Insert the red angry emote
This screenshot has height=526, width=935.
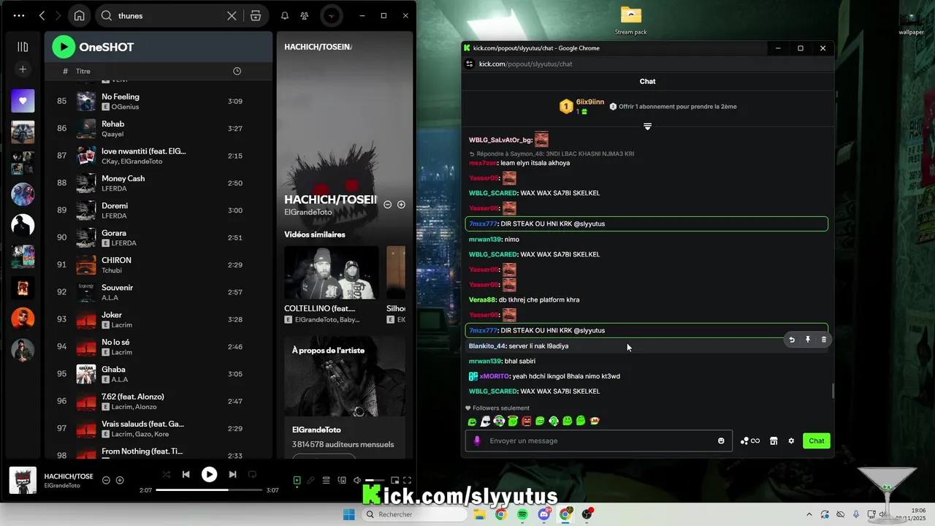coord(527,421)
